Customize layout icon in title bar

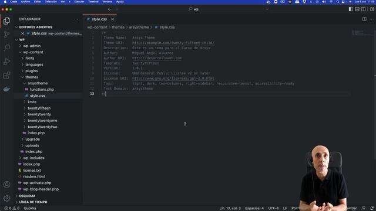[372, 9]
